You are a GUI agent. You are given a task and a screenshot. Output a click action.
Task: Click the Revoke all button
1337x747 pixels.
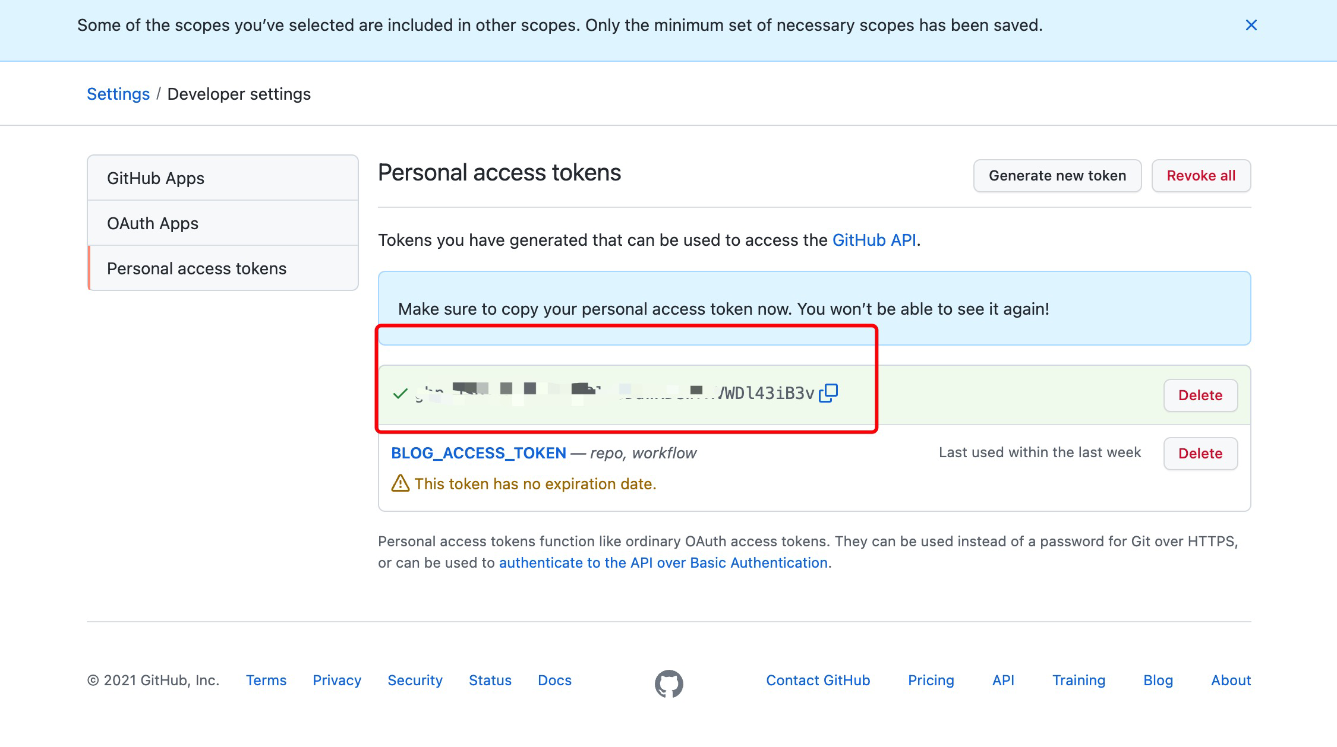point(1201,176)
